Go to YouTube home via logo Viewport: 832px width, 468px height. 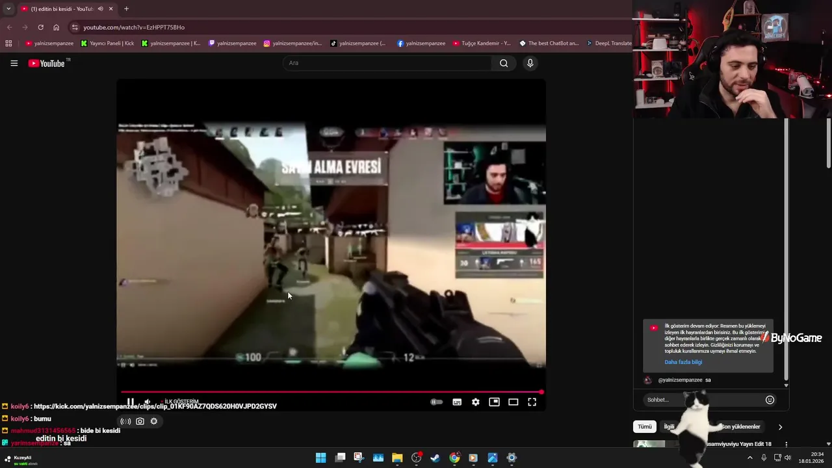(x=47, y=63)
